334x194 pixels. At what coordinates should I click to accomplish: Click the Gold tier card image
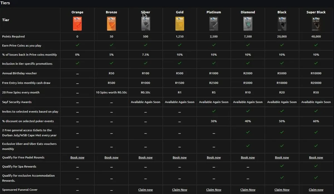(x=180, y=24)
